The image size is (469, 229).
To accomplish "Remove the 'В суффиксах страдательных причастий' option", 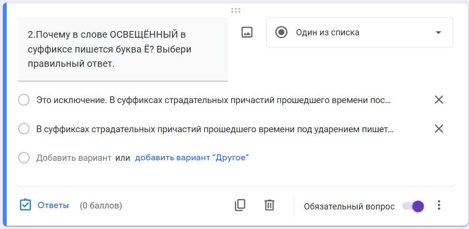I will [x=439, y=129].
